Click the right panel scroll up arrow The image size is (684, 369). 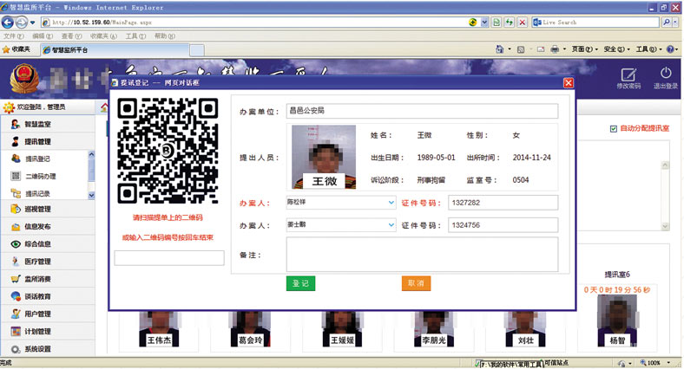(665, 165)
